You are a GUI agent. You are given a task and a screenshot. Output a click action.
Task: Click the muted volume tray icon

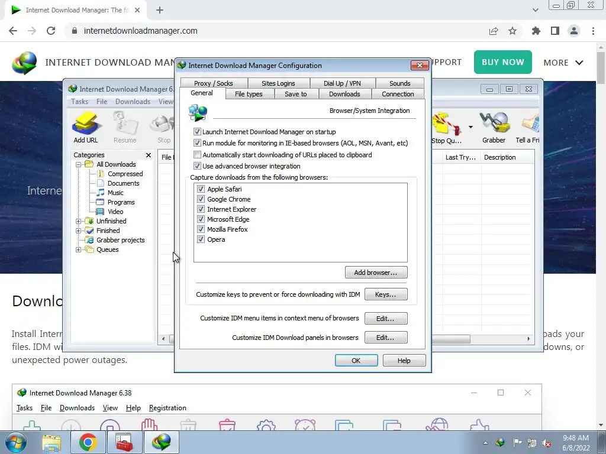point(546,443)
